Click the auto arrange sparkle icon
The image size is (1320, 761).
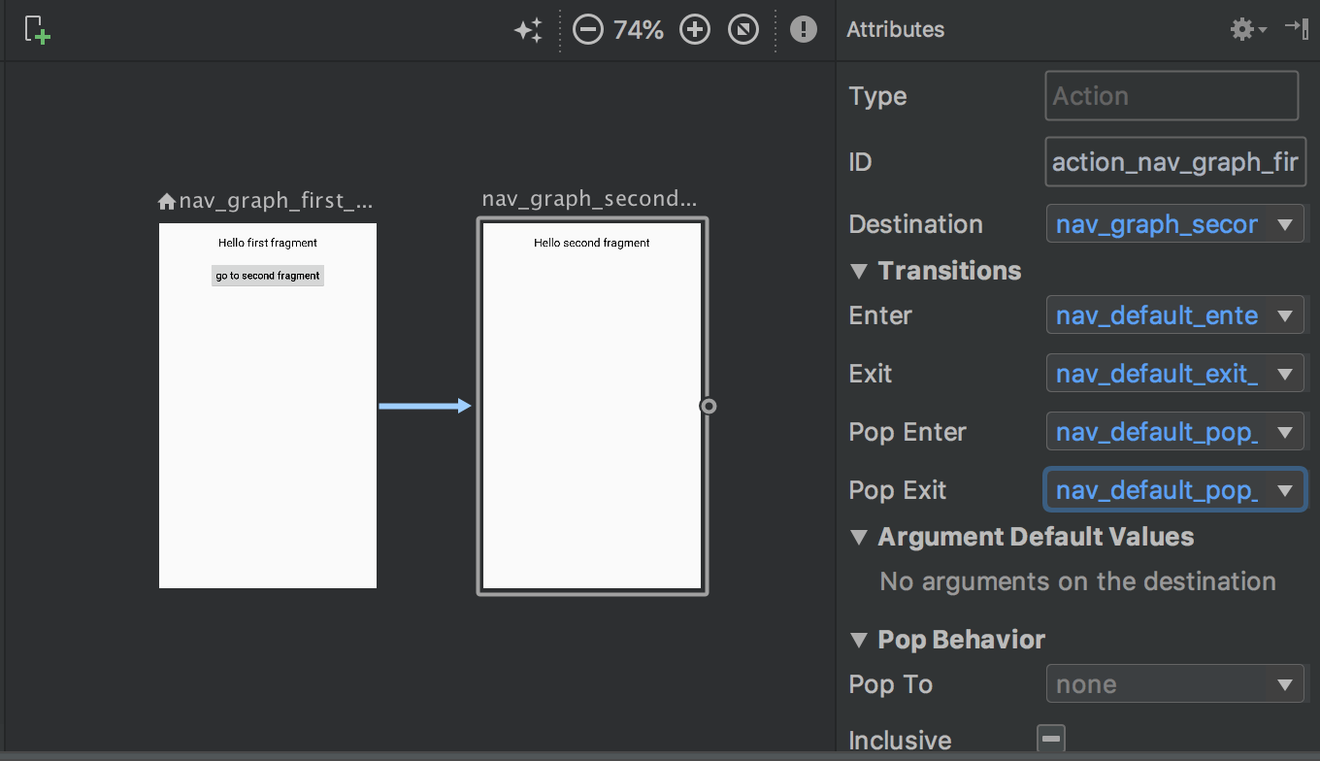click(528, 30)
